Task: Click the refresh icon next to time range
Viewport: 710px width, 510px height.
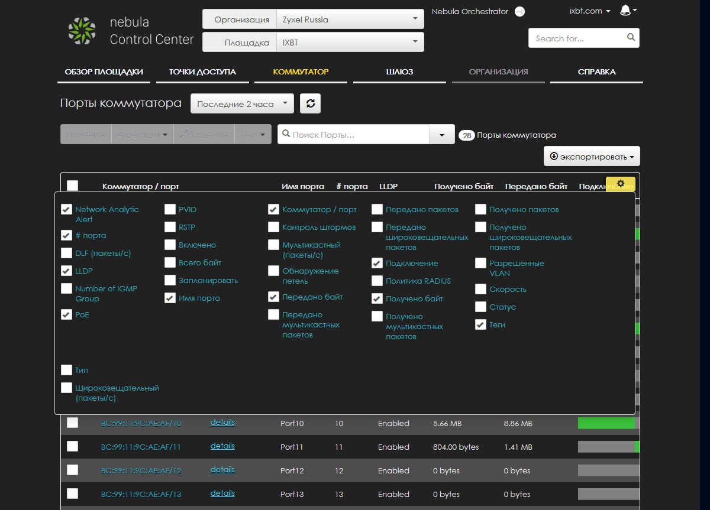Action: (x=310, y=104)
